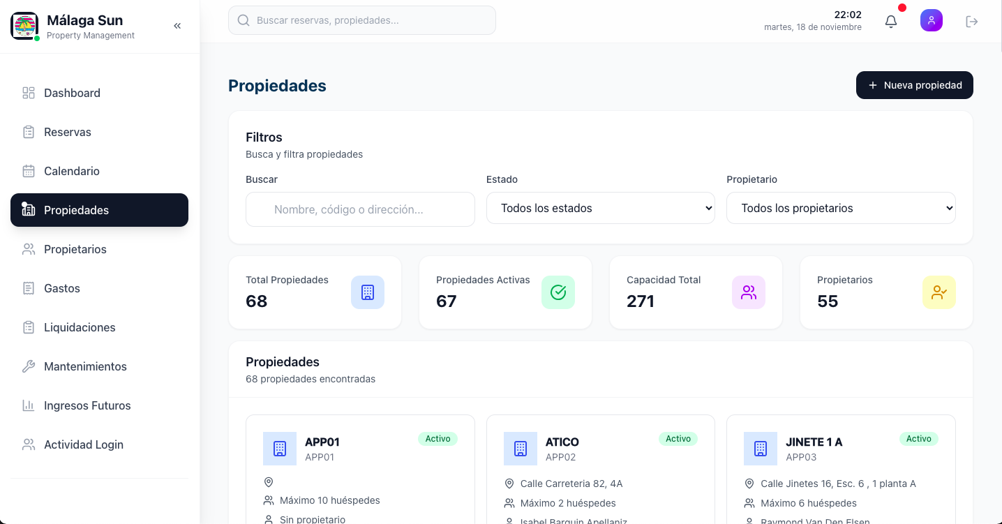Click the Mantenimientos wrench icon
Screen dimensions: 1002x524
pos(28,366)
